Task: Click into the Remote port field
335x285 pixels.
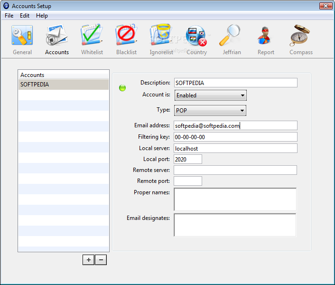Action: click(188, 181)
